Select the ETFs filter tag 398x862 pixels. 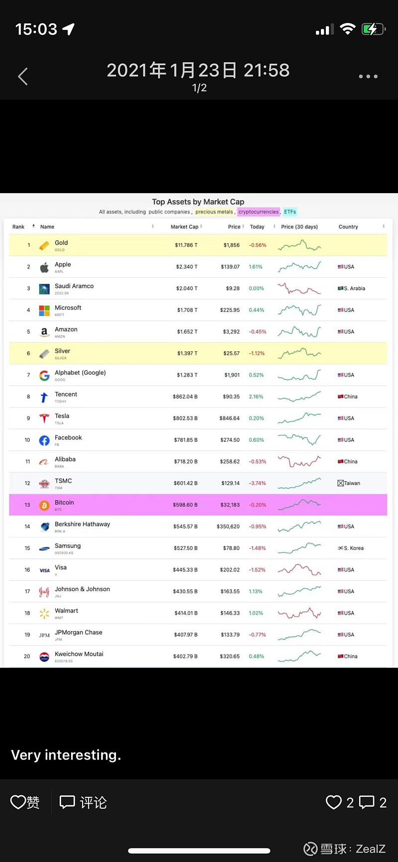point(290,212)
